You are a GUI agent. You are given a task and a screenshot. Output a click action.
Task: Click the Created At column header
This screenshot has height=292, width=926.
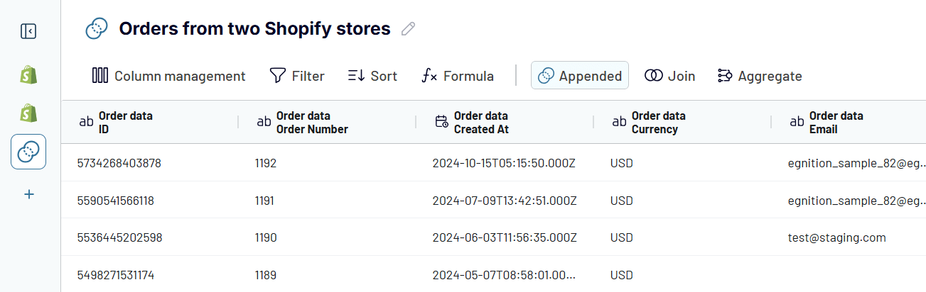tap(480, 123)
